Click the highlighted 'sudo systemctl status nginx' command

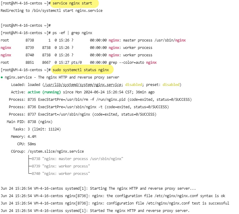coord(82,70)
